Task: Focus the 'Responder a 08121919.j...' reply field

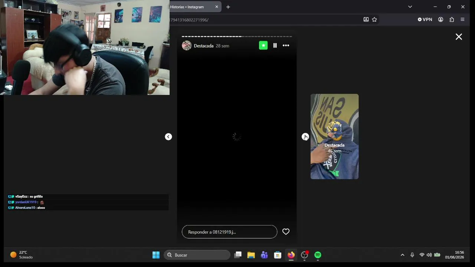Action: point(229,232)
